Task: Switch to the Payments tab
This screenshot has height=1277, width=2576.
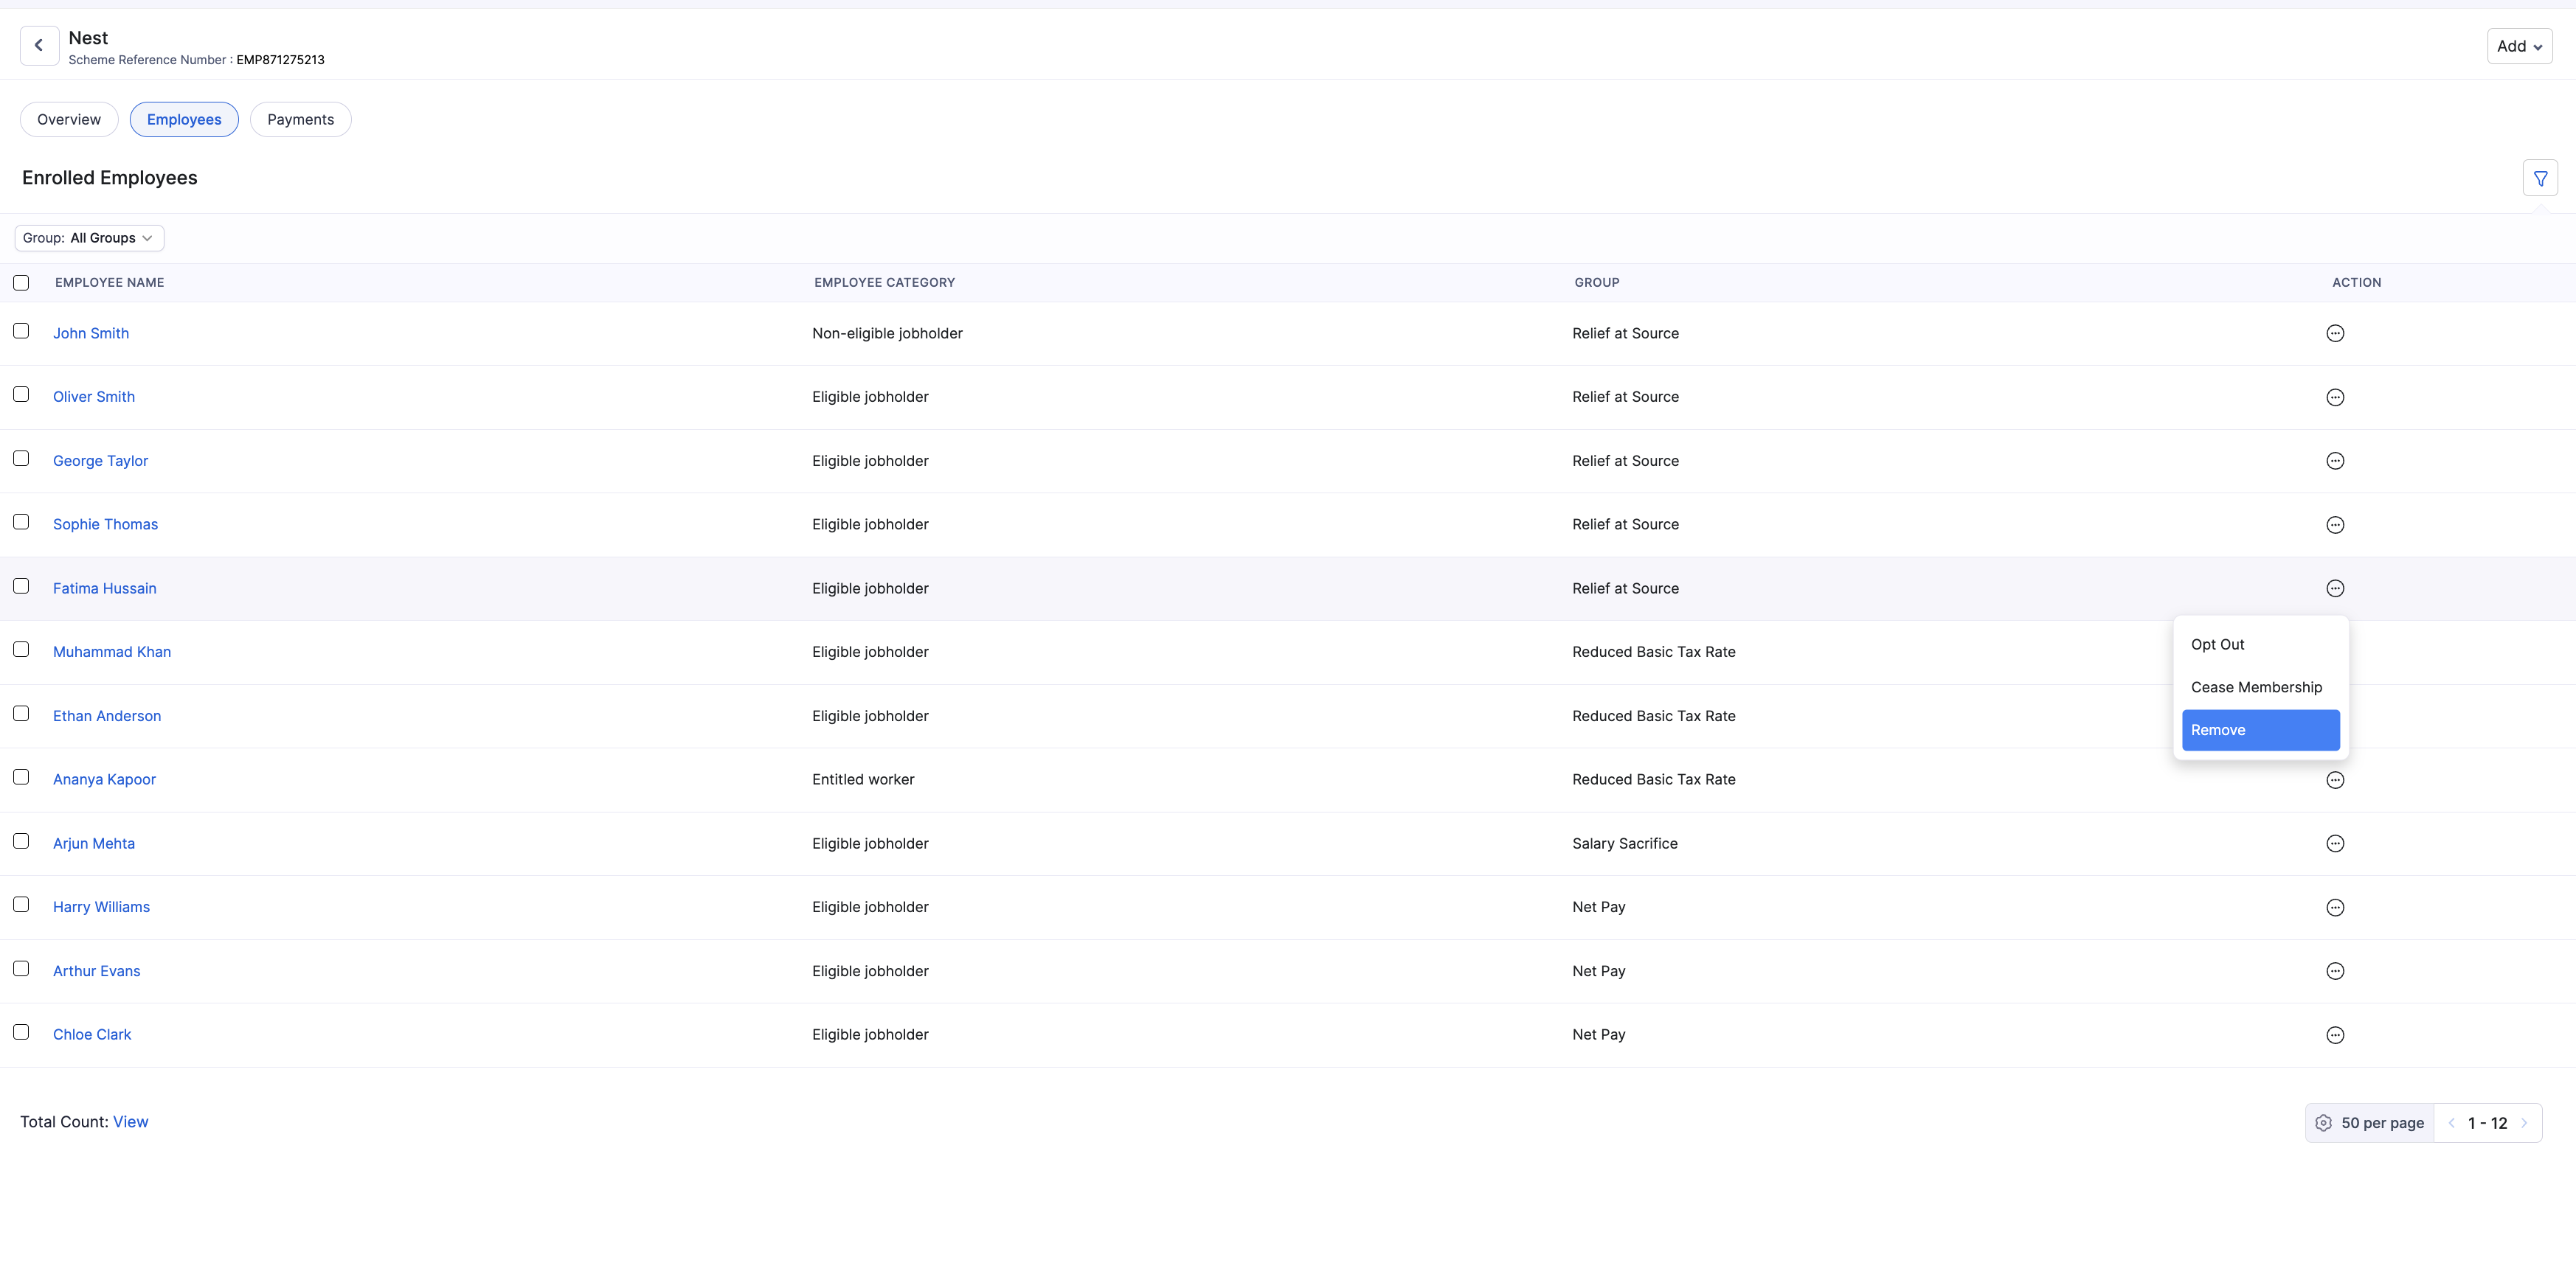Action: coord(301,119)
